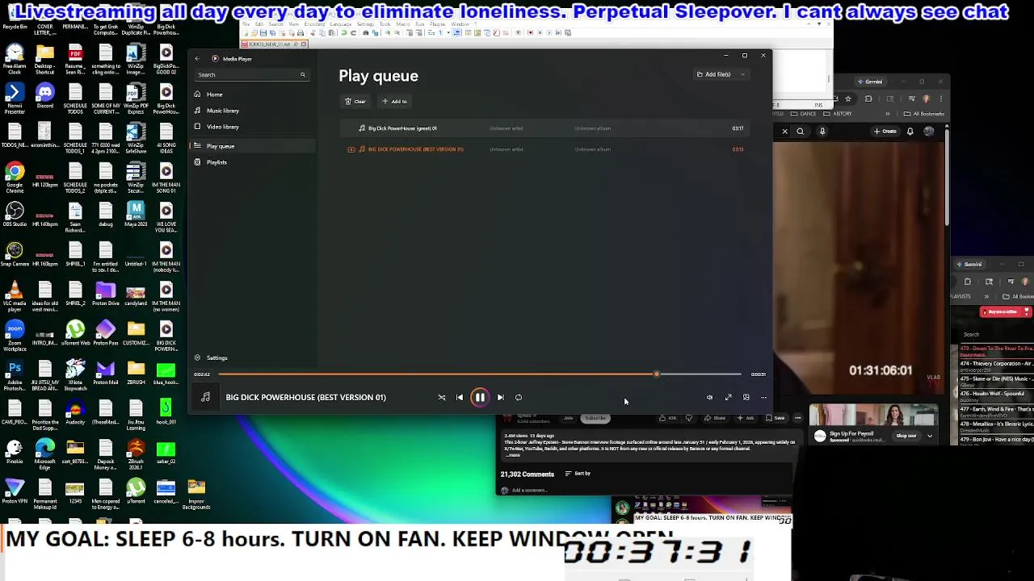The height and width of the screenshot is (581, 1034).
Task: Expand the video description with ...more
Action: 514,455
